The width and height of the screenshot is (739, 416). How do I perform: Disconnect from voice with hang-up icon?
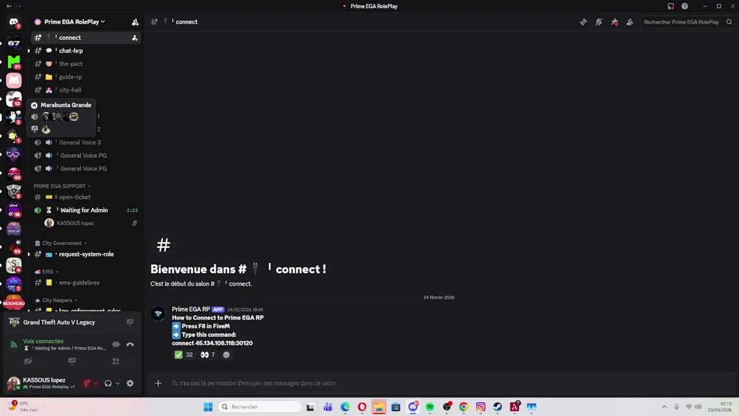tap(130, 344)
